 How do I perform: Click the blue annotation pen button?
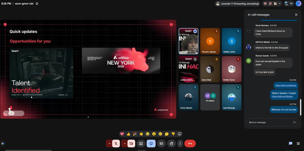pos(298,4)
